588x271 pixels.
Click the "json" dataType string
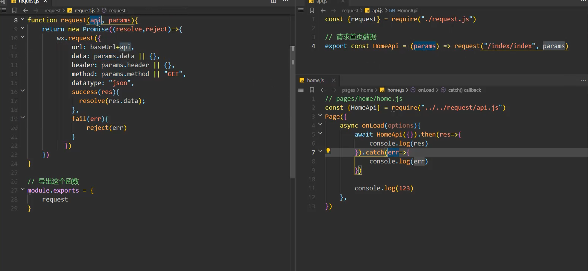tap(120, 83)
